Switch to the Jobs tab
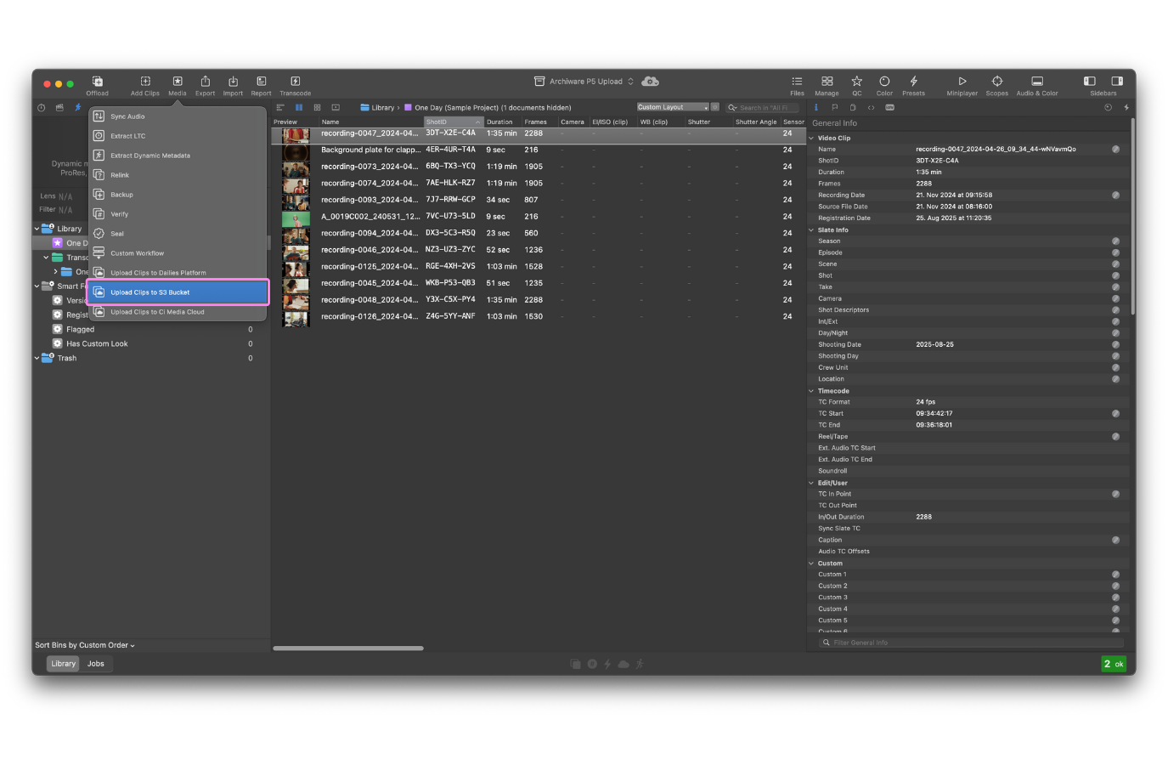1168x765 pixels. (96, 664)
